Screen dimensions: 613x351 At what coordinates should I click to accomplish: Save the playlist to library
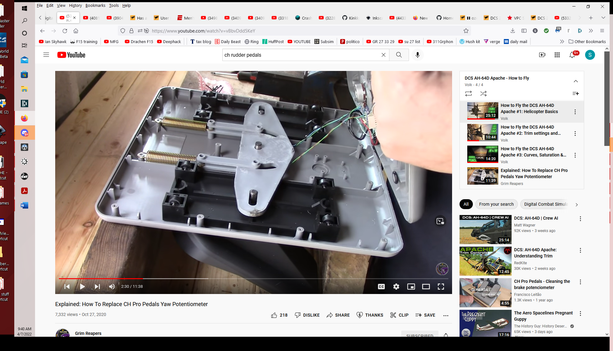pos(575,93)
